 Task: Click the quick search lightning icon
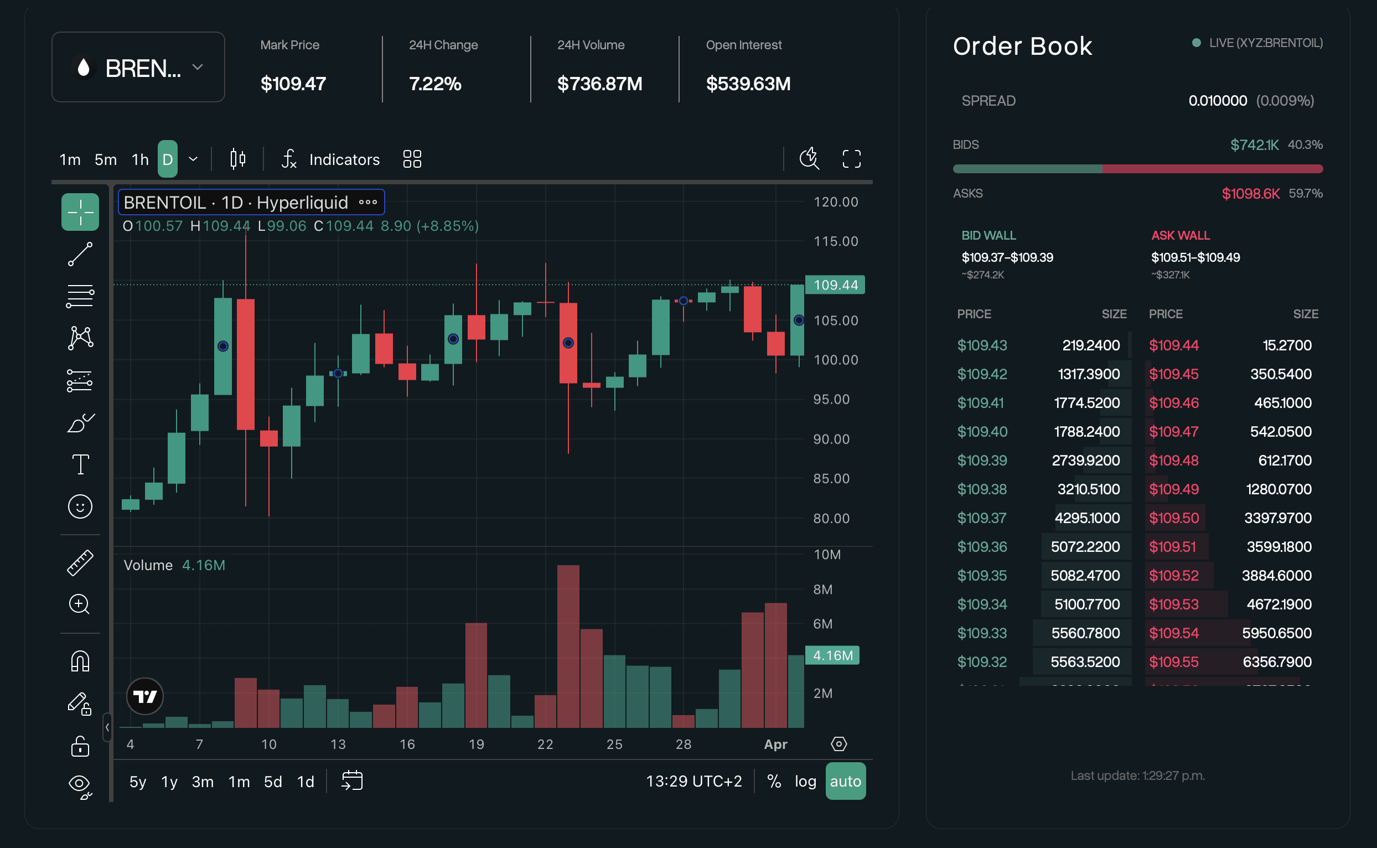pyautogui.click(x=810, y=159)
